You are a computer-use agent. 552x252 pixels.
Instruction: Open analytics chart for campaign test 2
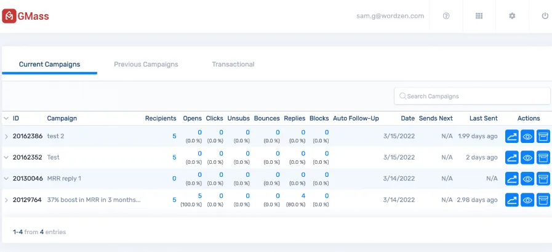[512, 136]
